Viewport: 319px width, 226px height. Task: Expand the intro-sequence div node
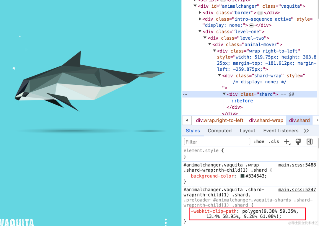200,19
